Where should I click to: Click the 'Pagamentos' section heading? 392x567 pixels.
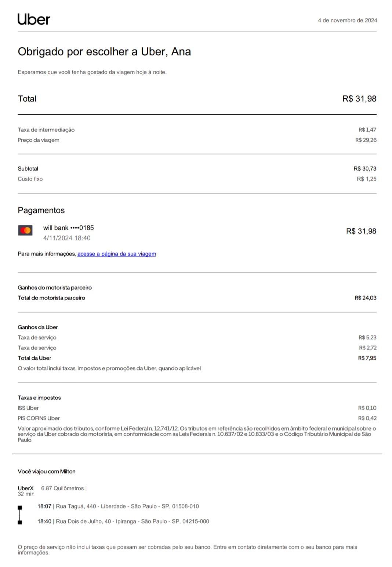41,210
